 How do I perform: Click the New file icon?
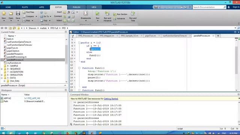pos(4,13)
